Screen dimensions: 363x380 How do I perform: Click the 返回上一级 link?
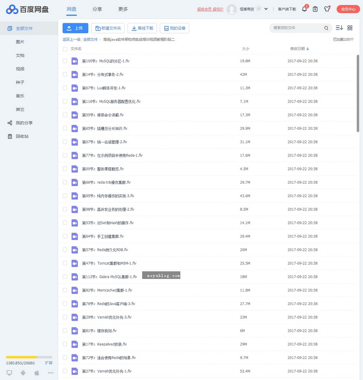click(x=71, y=39)
